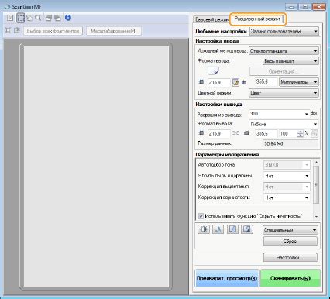Open the Специальный tone curve dropdown
The height and width of the screenshot is (299, 330).
290,230
